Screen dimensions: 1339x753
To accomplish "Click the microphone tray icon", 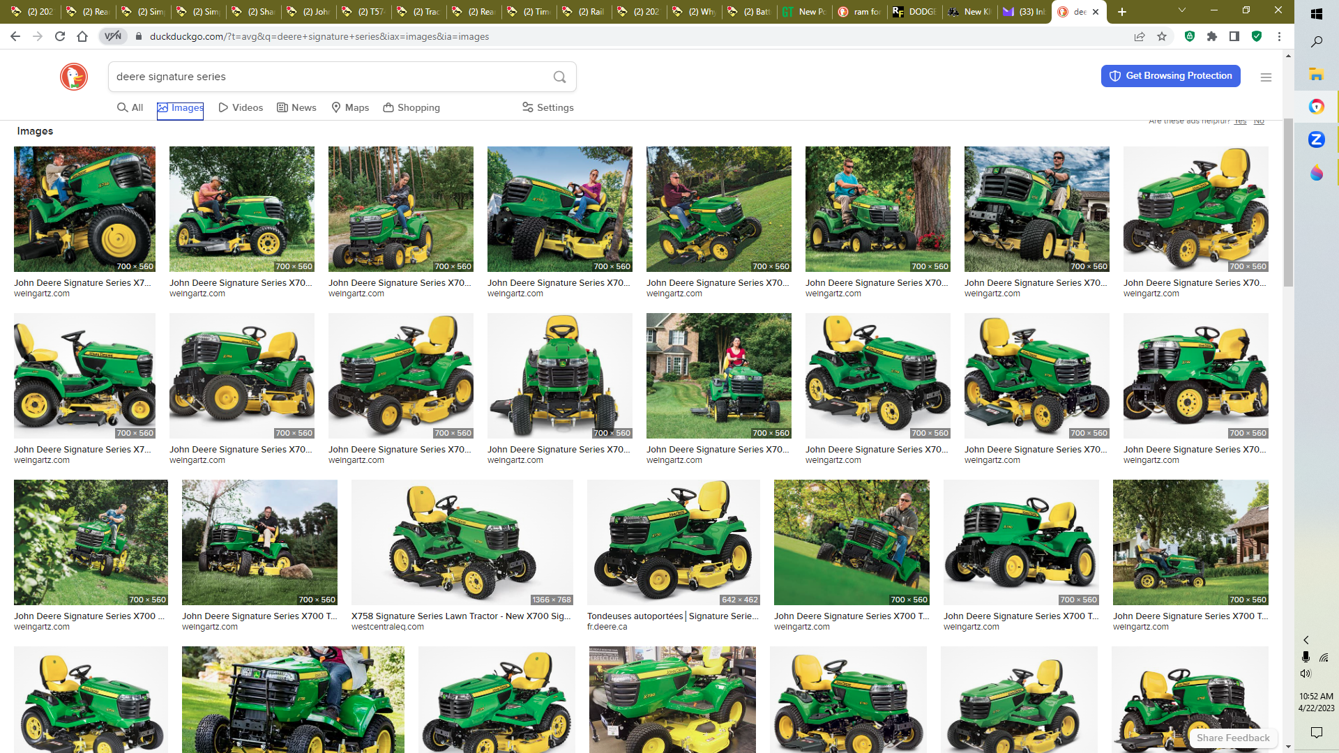I will [1306, 657].
